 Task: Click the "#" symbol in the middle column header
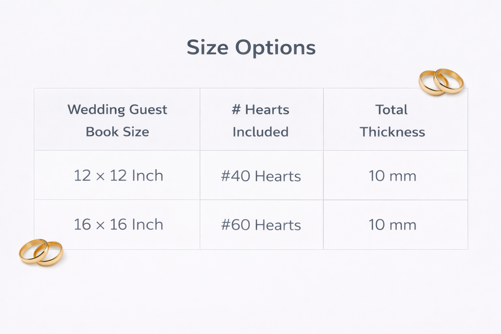pos(236,110)
